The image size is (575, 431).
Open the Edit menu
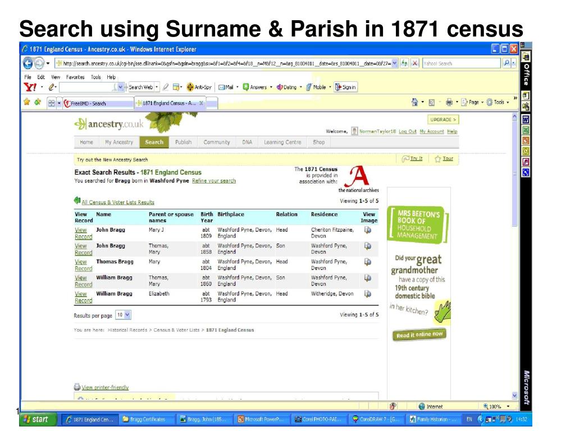click(40, 77)
